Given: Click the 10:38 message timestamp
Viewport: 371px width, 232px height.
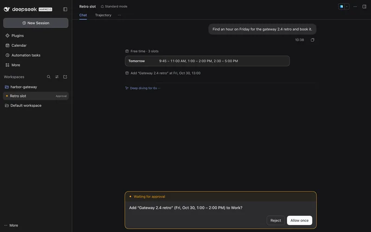Looking at the screenshot, I should [299, 40].
